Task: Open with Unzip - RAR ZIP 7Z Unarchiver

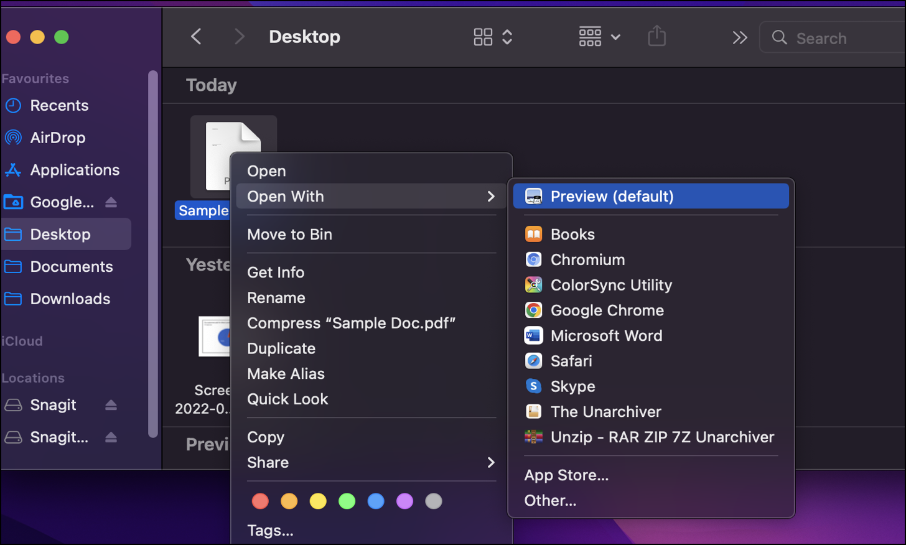Action: click(651, 437)
